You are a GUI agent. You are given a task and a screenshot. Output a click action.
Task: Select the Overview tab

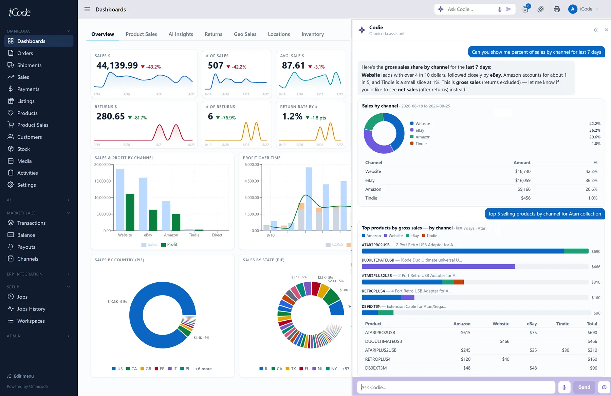[103, 34]
